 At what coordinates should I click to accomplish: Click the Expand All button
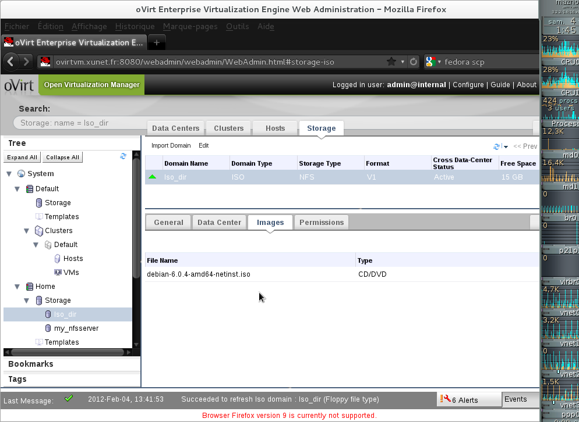[22, 158]
